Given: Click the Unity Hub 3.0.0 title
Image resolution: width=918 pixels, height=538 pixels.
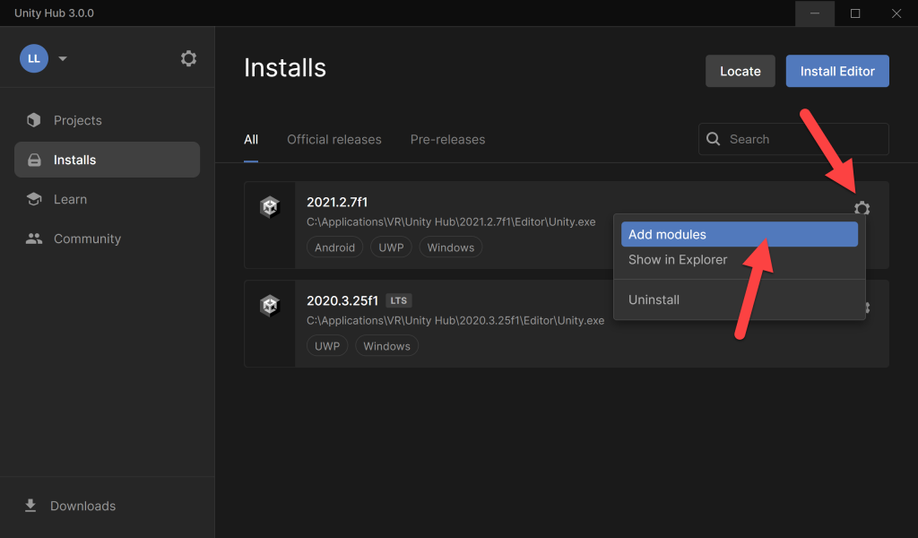Looking at the screenshot, I should click(x=54, y=13).
